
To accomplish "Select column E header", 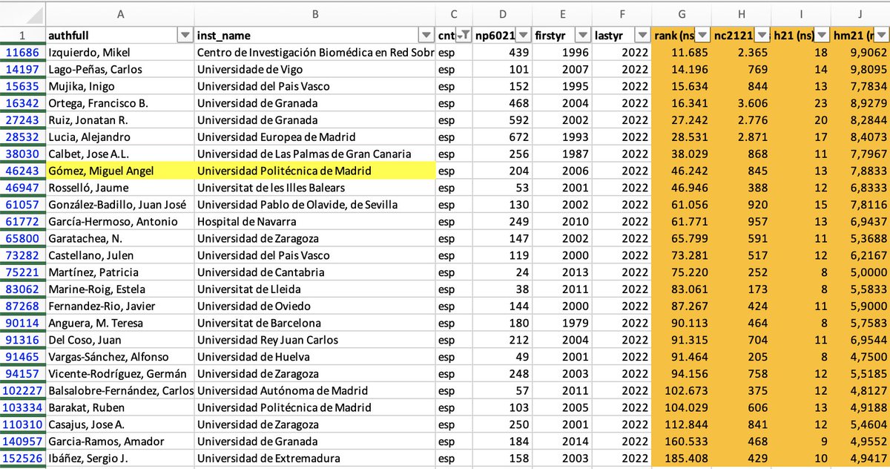I will [x=563, y=13].
